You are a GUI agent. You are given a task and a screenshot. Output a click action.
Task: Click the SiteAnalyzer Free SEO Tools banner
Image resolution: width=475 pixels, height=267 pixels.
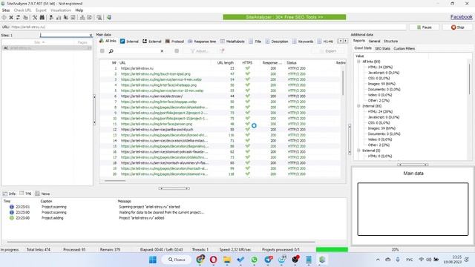[284, 17]
